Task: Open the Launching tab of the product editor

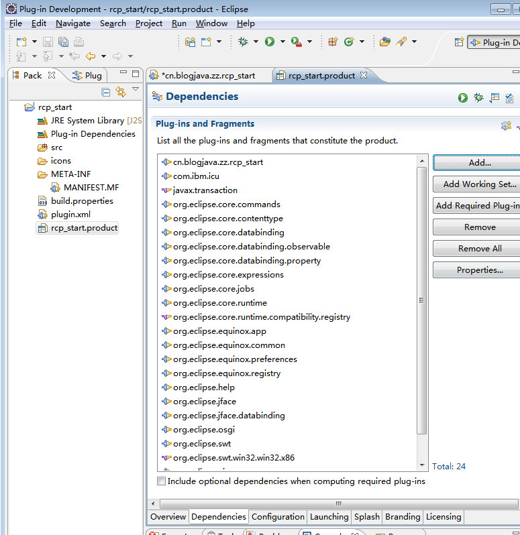Action: tap(329, 517)
